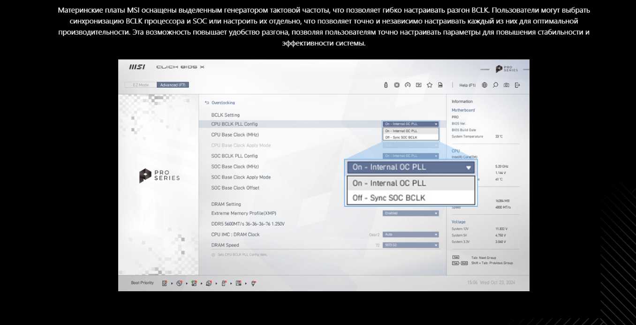636x325 pixels.
Task: Open Help (F1)
Action: [x=467, y=85]
